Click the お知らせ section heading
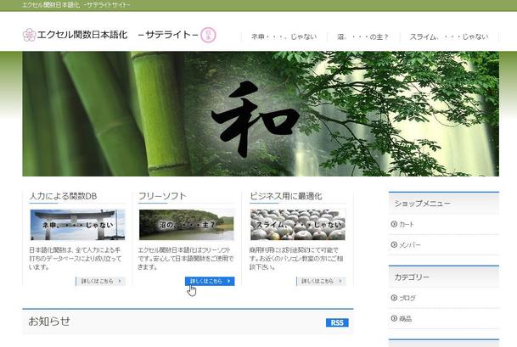 pos(49,322)
